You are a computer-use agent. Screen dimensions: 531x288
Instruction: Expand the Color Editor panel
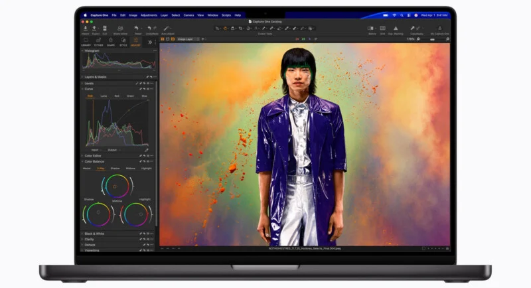(82, 156)
